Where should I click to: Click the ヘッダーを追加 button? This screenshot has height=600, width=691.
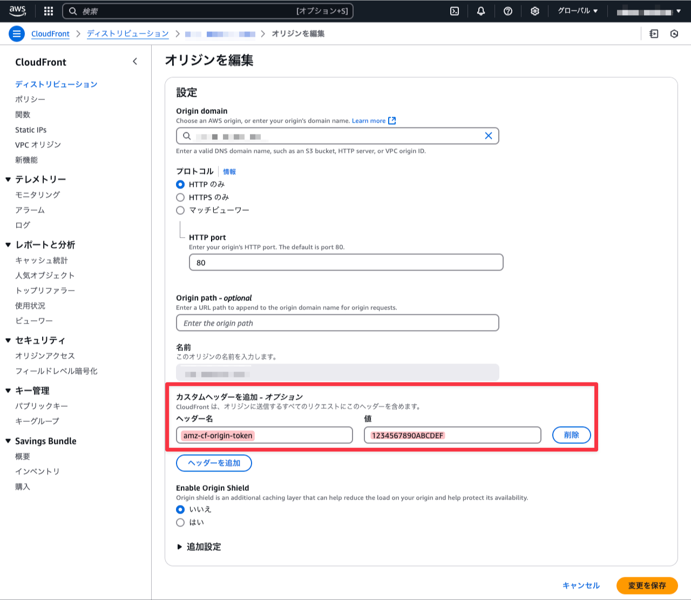[214, 463]
